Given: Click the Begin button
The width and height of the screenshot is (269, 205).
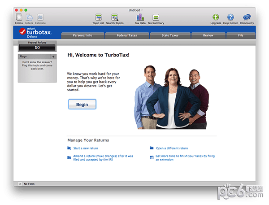Looking at the screenshot, I should click(82, 104).
